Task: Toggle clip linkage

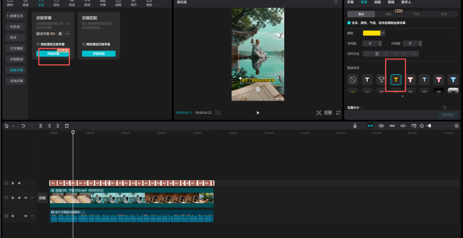Action: [392, 126]
